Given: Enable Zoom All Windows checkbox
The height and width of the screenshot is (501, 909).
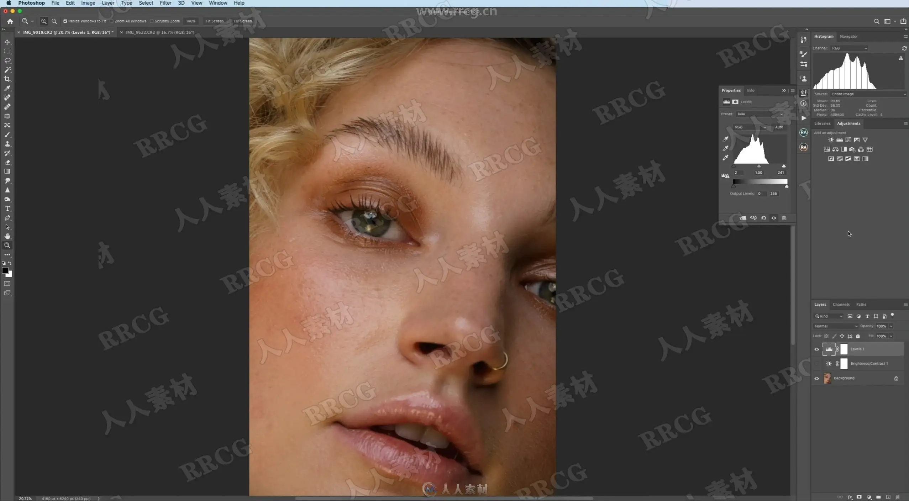Looking at the screenshot, I should 112,21.
